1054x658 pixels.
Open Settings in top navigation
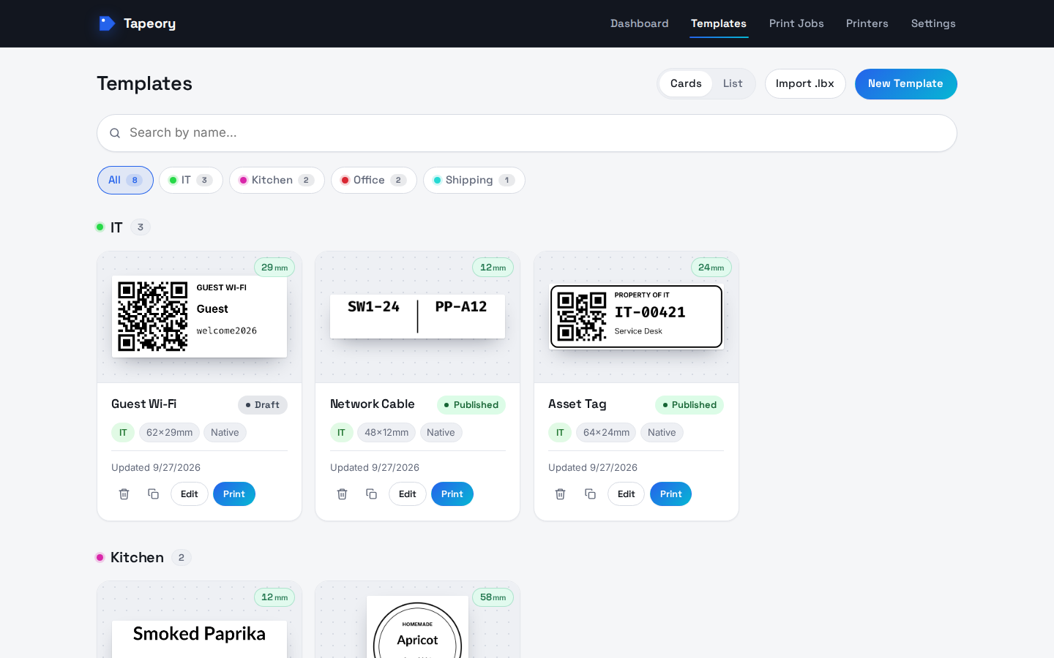933,23
